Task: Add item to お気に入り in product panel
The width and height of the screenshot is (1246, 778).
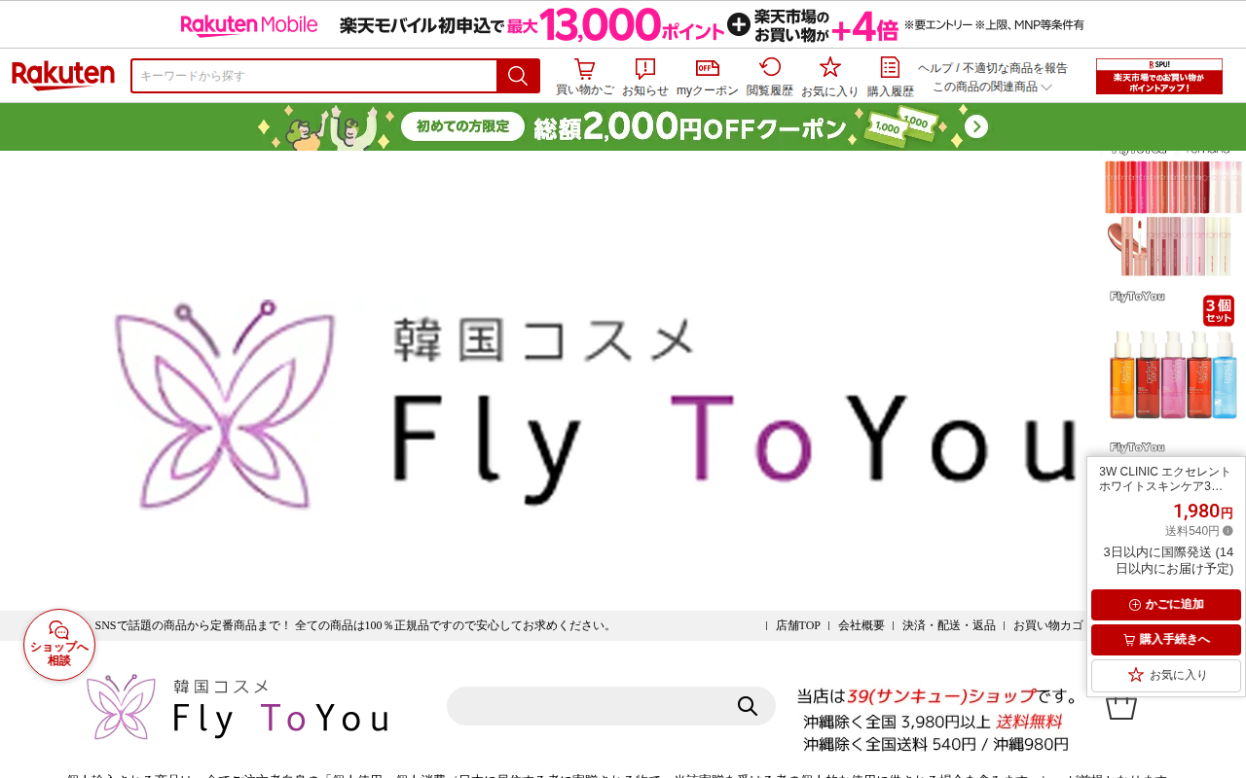Action: (1166, 675)
